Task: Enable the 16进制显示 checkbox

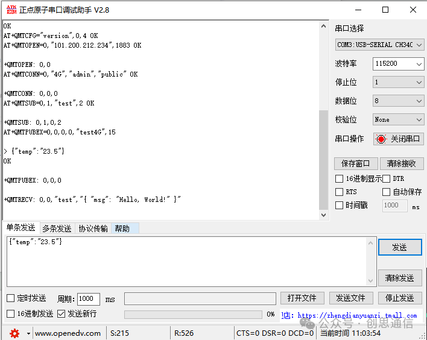Action: pyautogui.click(x=339, y=179)
